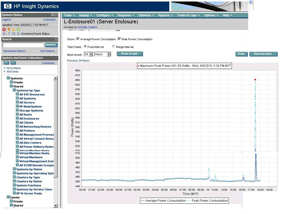Open the Reports menu
Image resolution: width=282 pixels, height=214 pixels.
coord(166,15)
